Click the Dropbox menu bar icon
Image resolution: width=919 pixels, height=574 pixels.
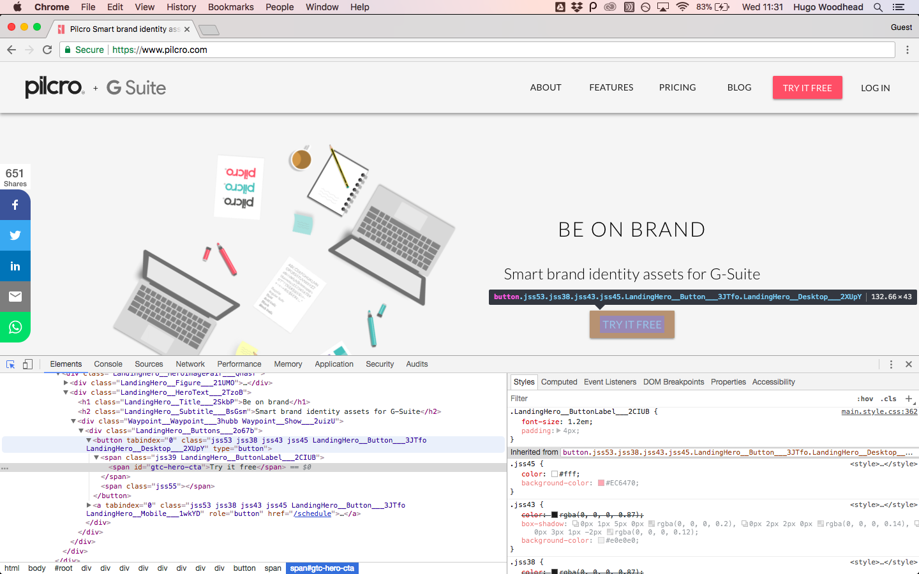coord(577,7)
